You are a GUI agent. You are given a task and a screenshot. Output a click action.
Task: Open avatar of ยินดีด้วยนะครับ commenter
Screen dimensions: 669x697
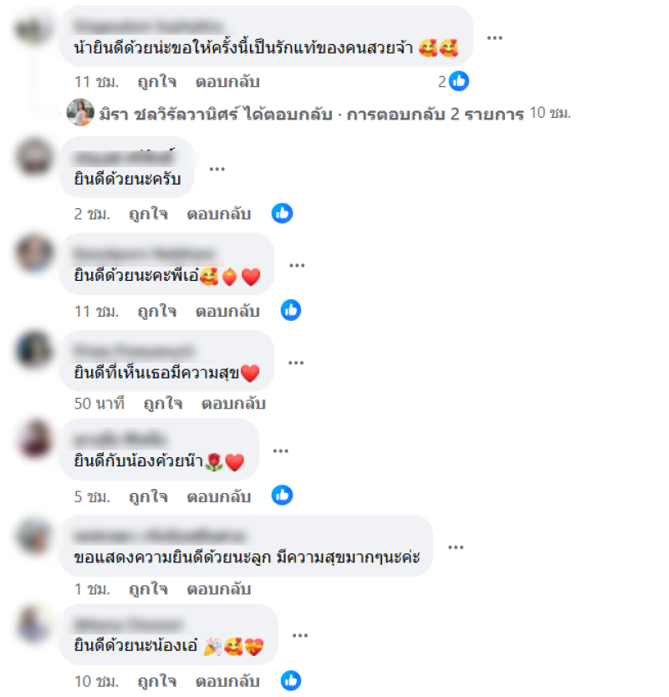pos(34,156)
